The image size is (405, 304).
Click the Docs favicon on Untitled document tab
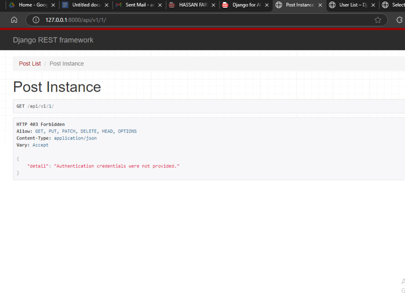[65, 5]
